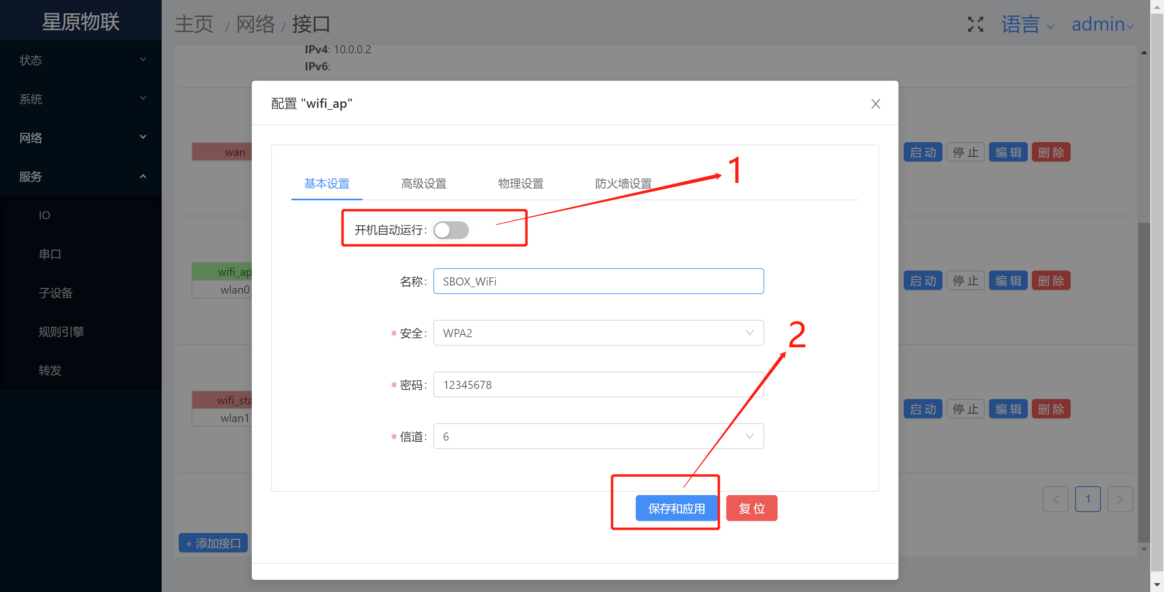Close the wifi_ap configuration dialog

[x=875, y=104]
